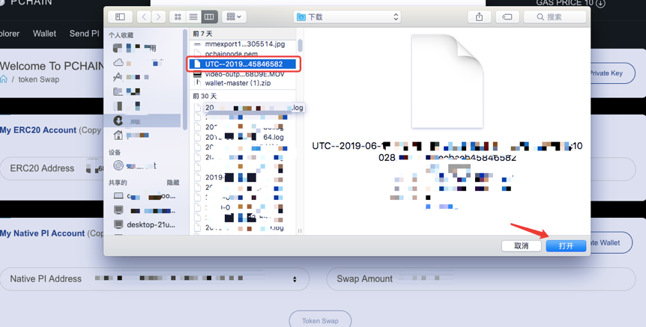Click the share icon in dialog toolbar
This screenshot has width=646, height=327.
479,17
